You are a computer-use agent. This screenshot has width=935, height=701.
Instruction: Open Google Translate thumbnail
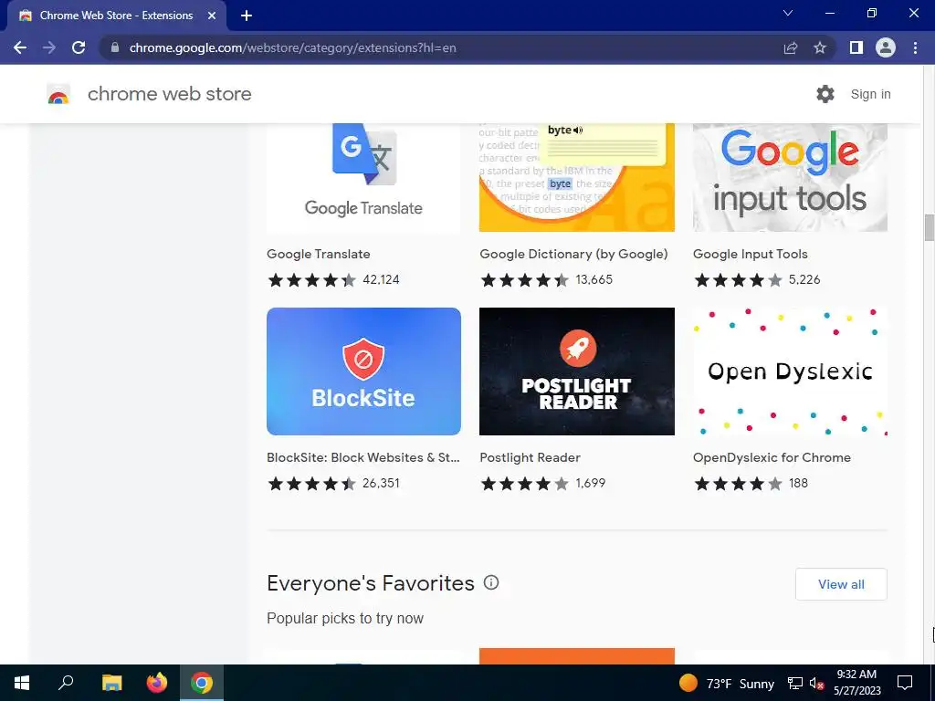point(363,178)
